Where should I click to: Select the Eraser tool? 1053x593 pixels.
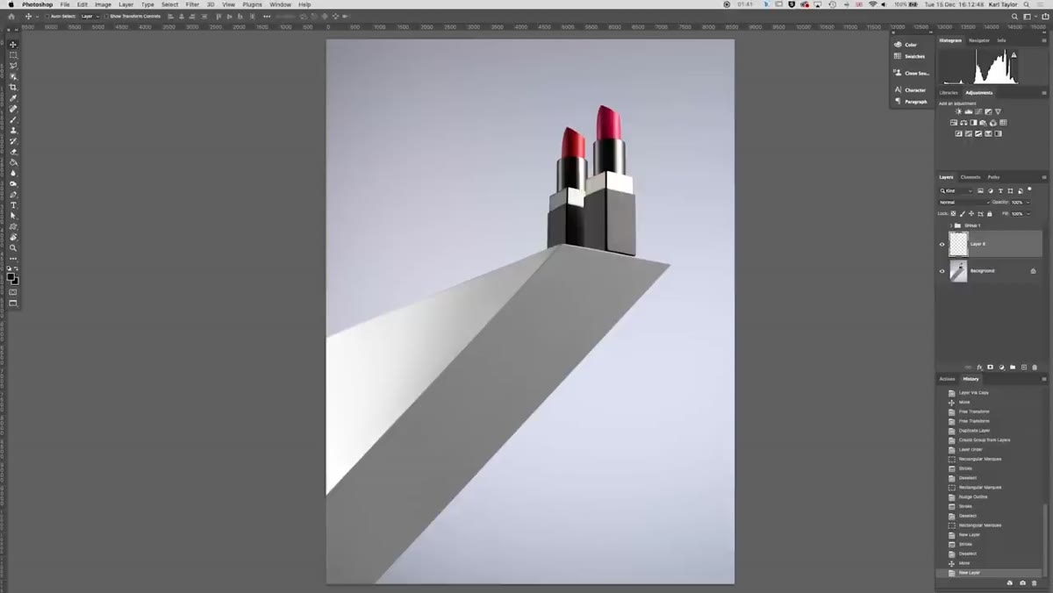(13, 152)
